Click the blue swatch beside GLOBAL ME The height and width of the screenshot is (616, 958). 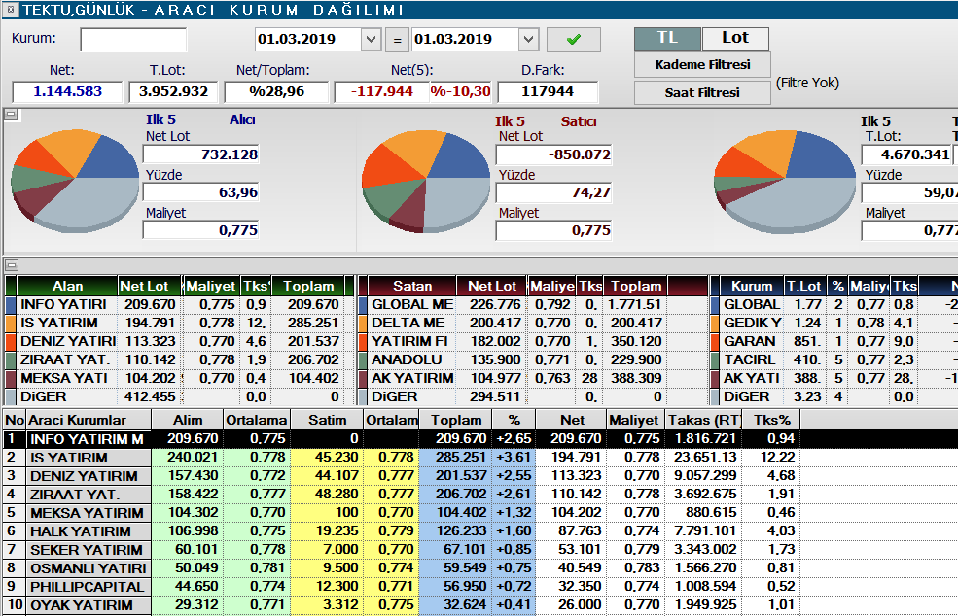pos(363,305)
